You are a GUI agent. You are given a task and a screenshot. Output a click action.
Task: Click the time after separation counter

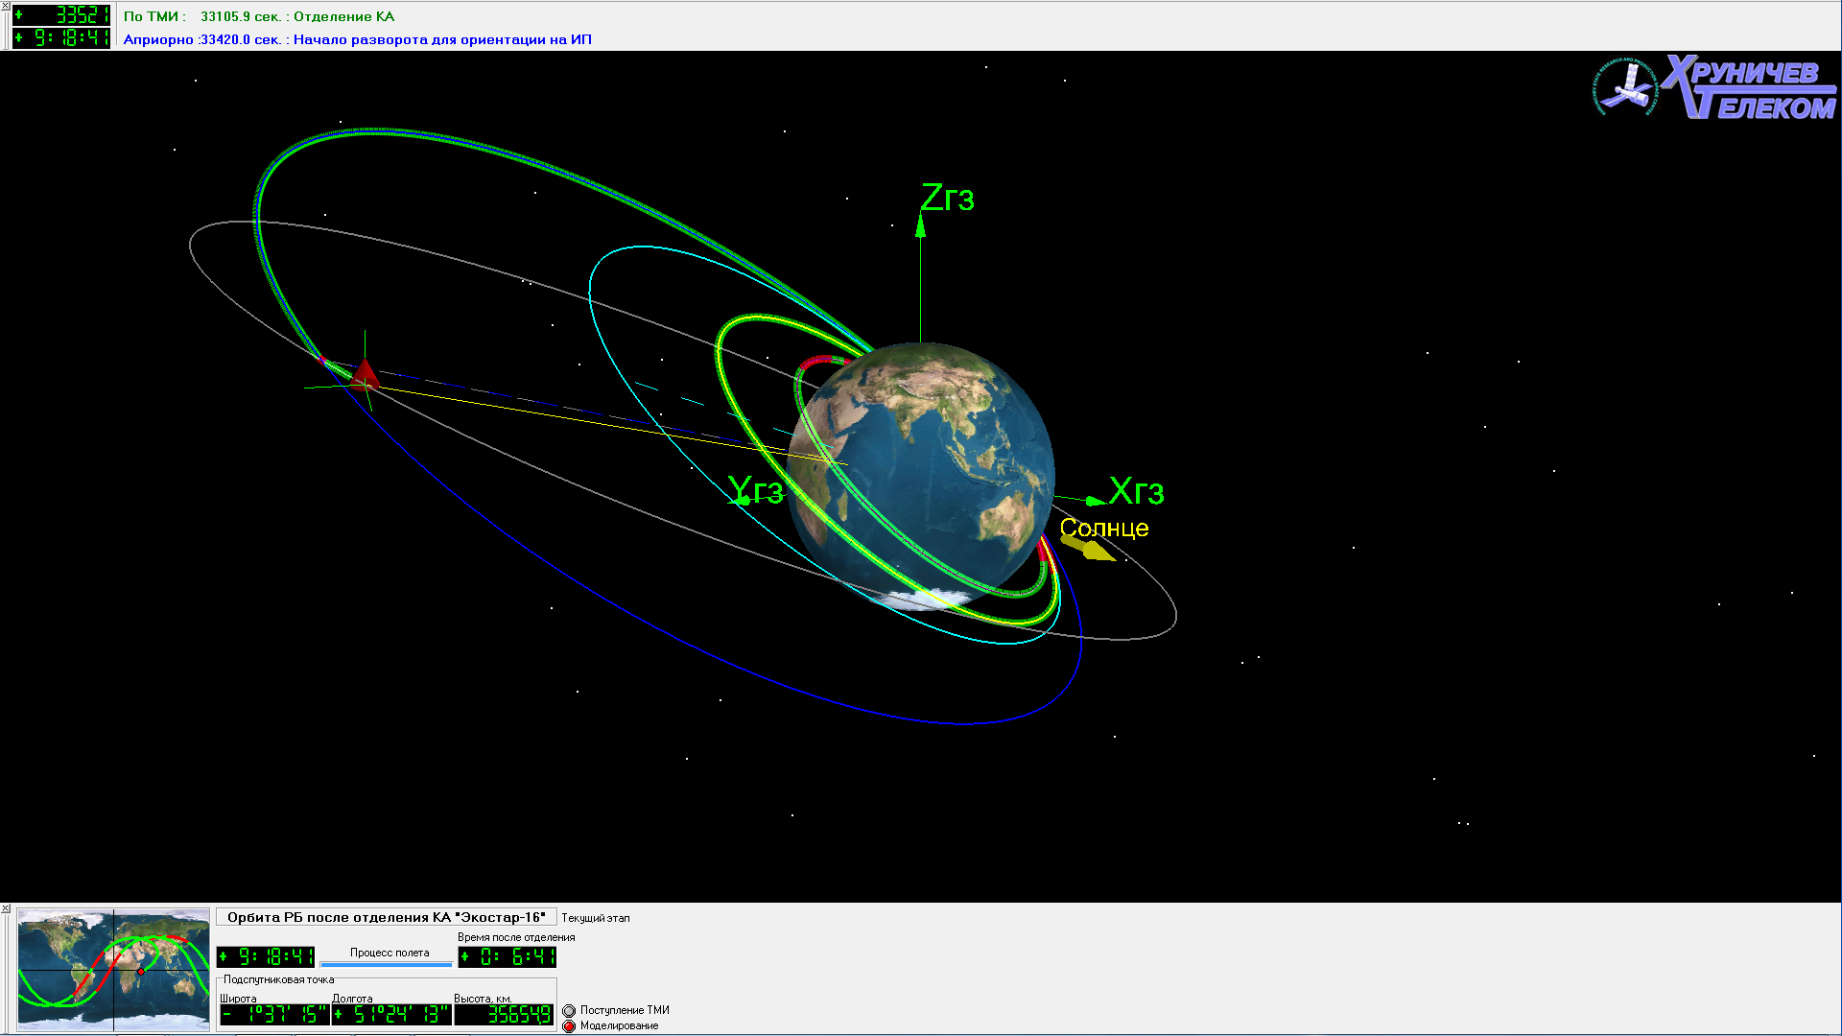click(x=507, y=956)
